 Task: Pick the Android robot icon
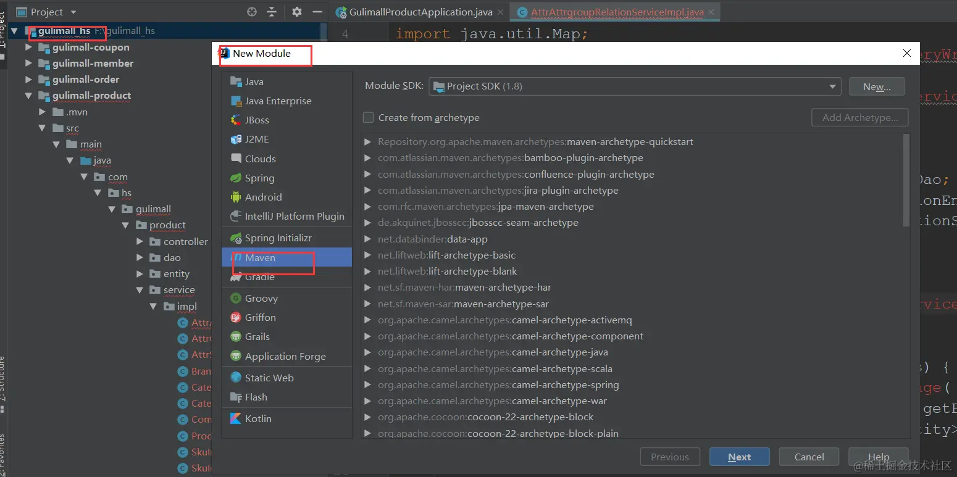(235, 197)
